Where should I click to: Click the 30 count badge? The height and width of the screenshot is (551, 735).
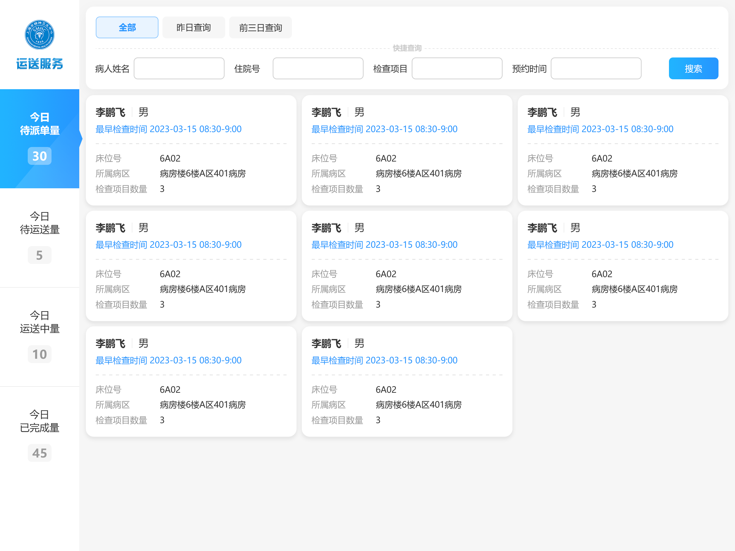coord(40,156)
